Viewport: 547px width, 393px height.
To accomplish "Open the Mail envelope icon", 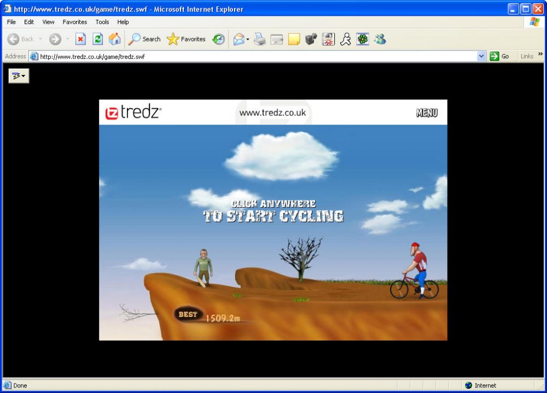I will click(x=239, y=39).
